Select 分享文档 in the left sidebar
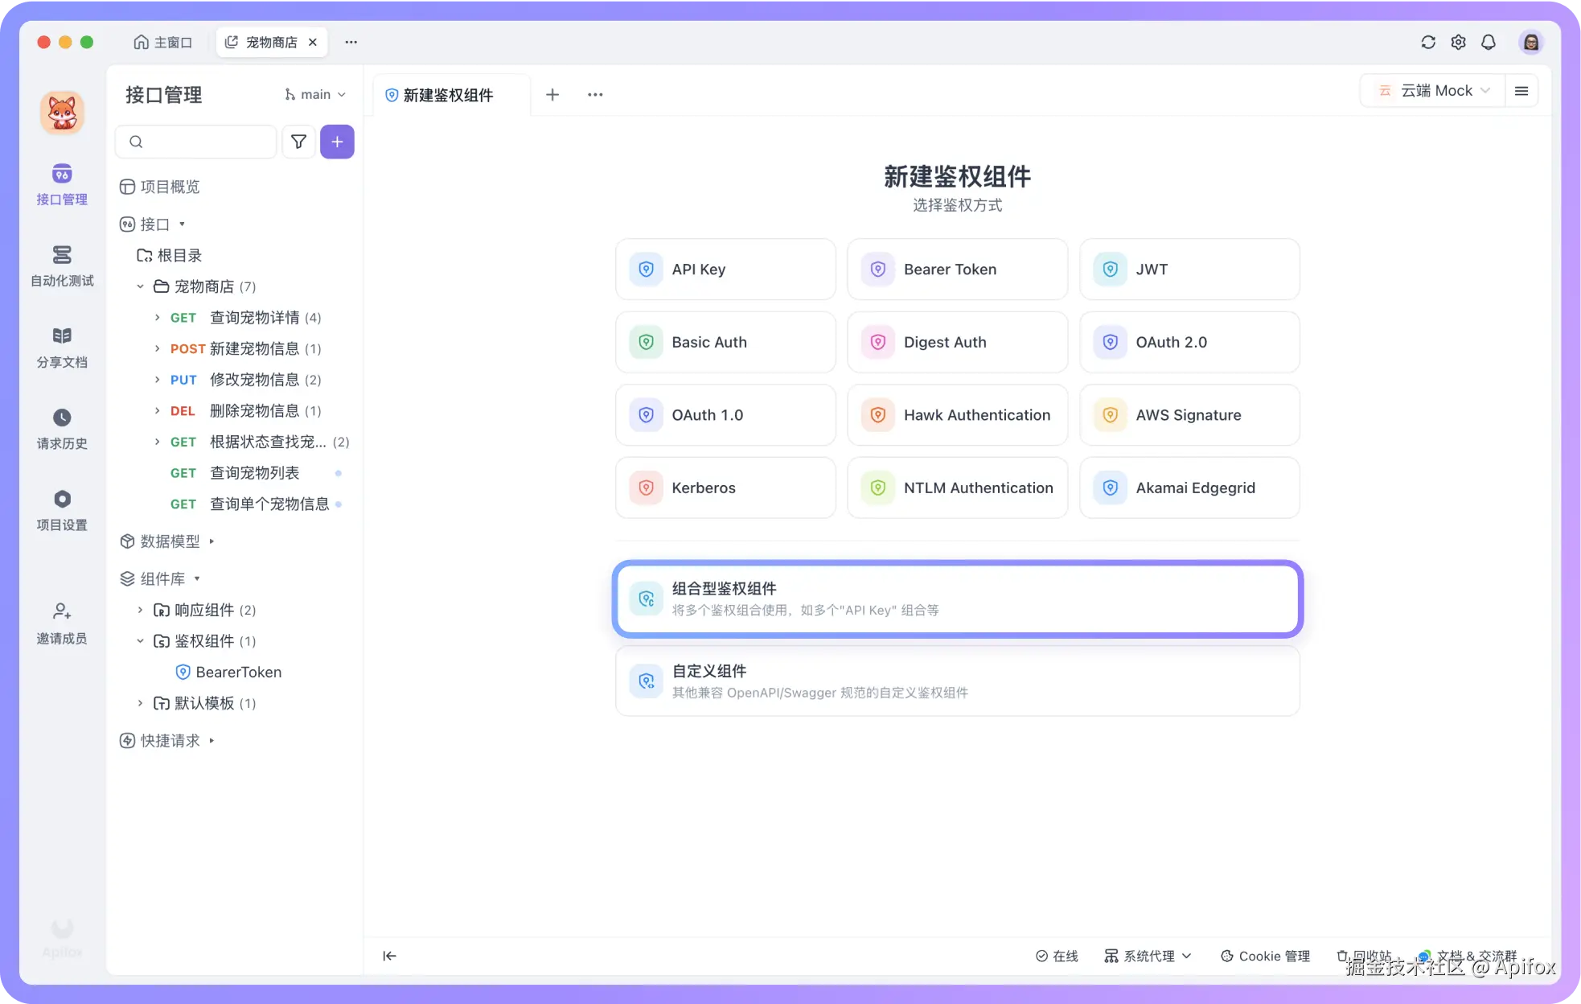Screen dimensions: 1581x1004 point(62,348)
